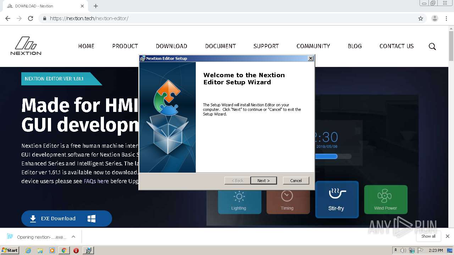
Task: Bookmark this page with the star icon
Action: pyautogui.click(x=421, y=18)
